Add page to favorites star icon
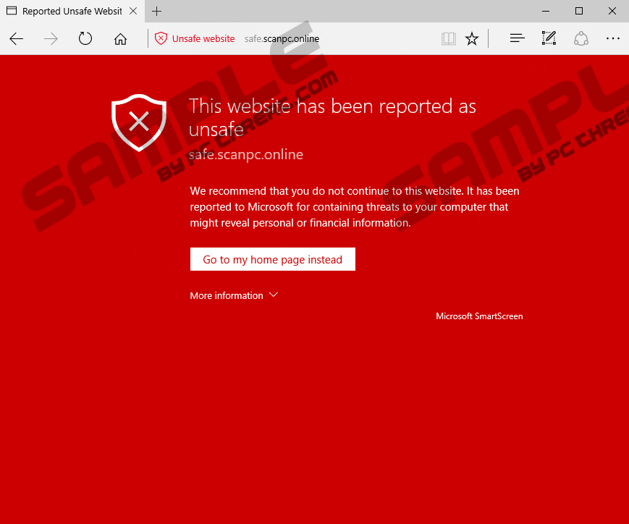 tap(472, 39)
